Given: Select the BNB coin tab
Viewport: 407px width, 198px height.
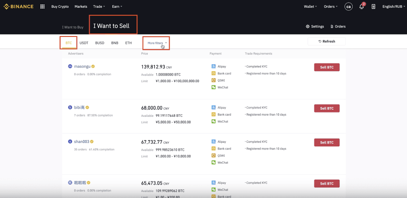Looking at the screenshot, I should 115,43.
